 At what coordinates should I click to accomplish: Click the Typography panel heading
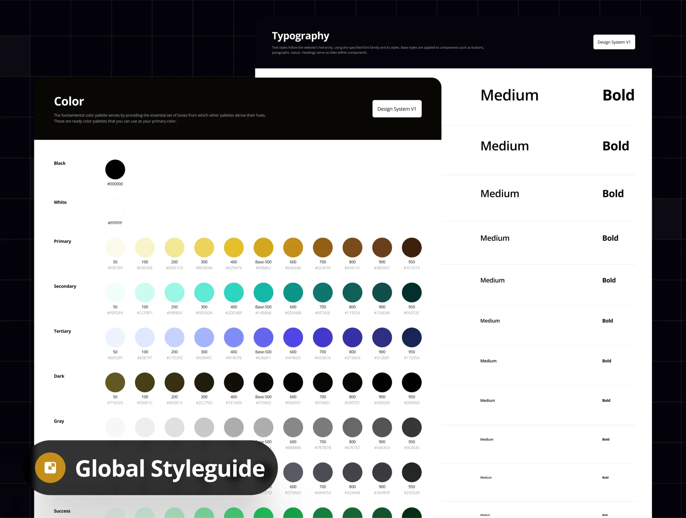[300, 36]
